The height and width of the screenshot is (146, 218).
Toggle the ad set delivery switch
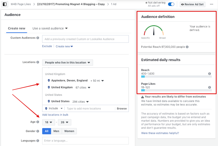[171, 4]
